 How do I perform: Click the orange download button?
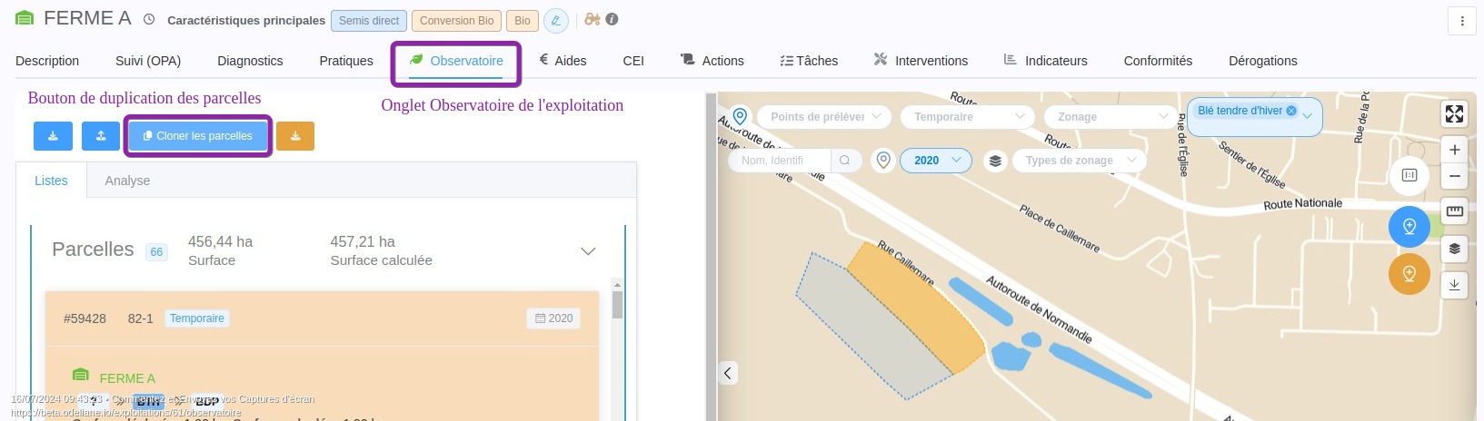tap(295, 136)
